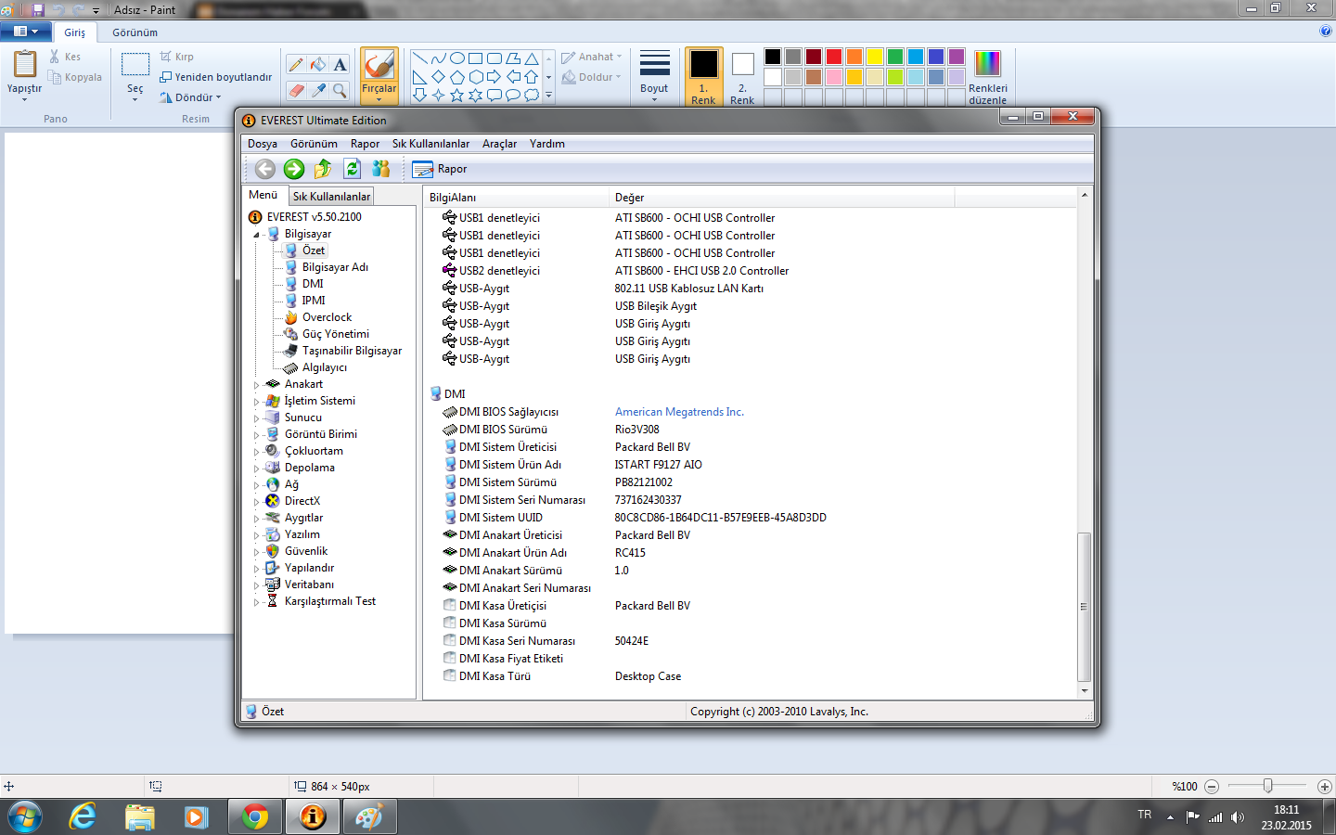The image size is (1336, 835).
Task: Expand the Depolama tree node
Action: 257,469
